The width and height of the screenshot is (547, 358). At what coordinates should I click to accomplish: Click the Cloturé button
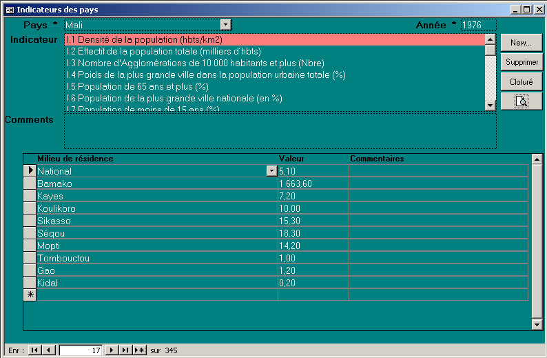pos(521,81)
